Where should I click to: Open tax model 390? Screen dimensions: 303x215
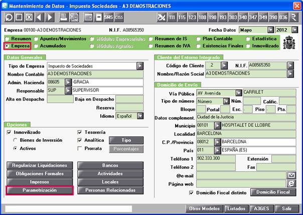273,18
